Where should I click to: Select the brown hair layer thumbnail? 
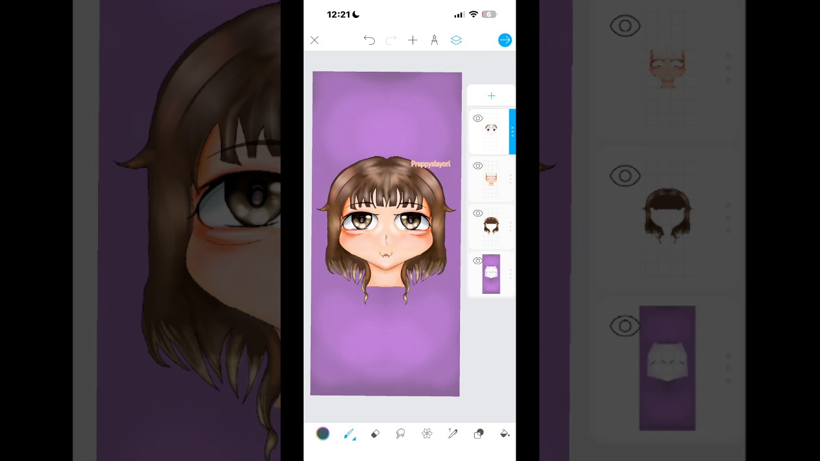(x=491, y=227)
